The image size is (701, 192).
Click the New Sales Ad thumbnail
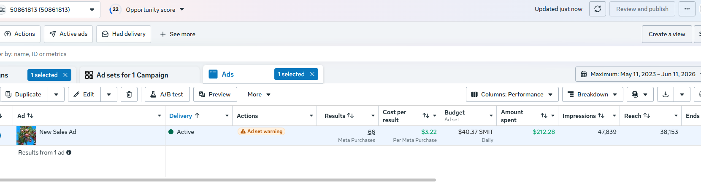(26, 136)
